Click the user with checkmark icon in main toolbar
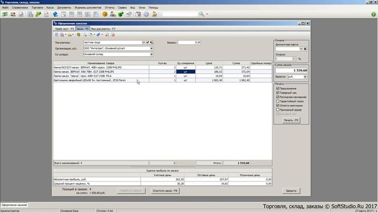This screenshot has width=378, height=213. 155,14
